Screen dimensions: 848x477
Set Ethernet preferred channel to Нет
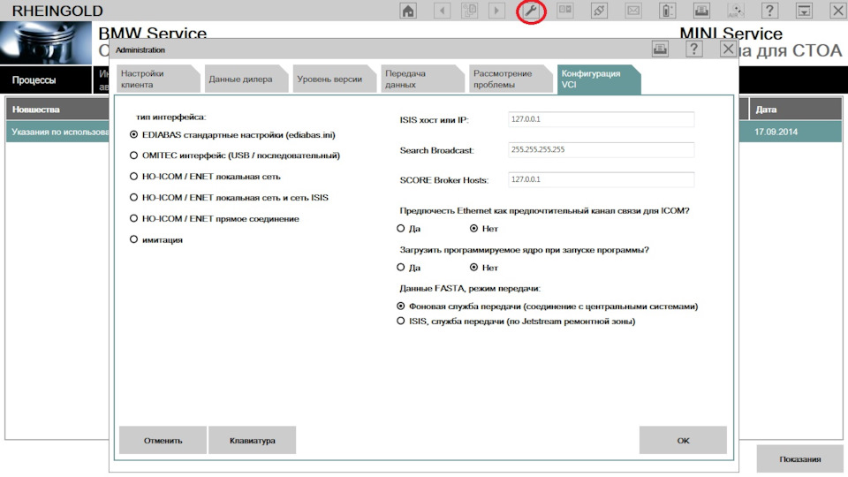484,228
